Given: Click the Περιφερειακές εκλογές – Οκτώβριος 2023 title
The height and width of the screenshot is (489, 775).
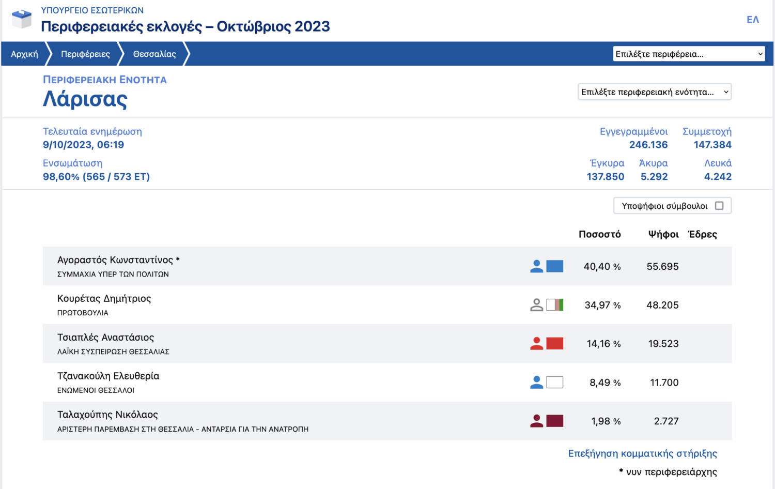Looking at the screenshot, I should click(185, 26).
